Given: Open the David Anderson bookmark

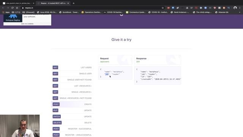Looking at the screenshot, I should coord(180,12).
